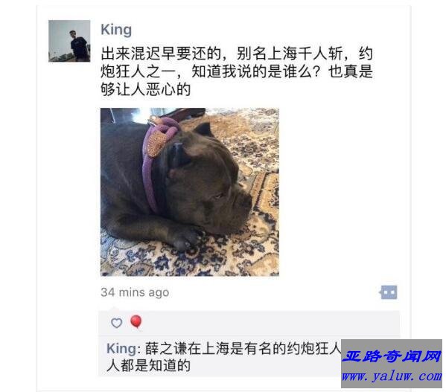Click the '34 mins ago' timestamp
This screenshot has height=392, width=446.
(x=135, y=292)
